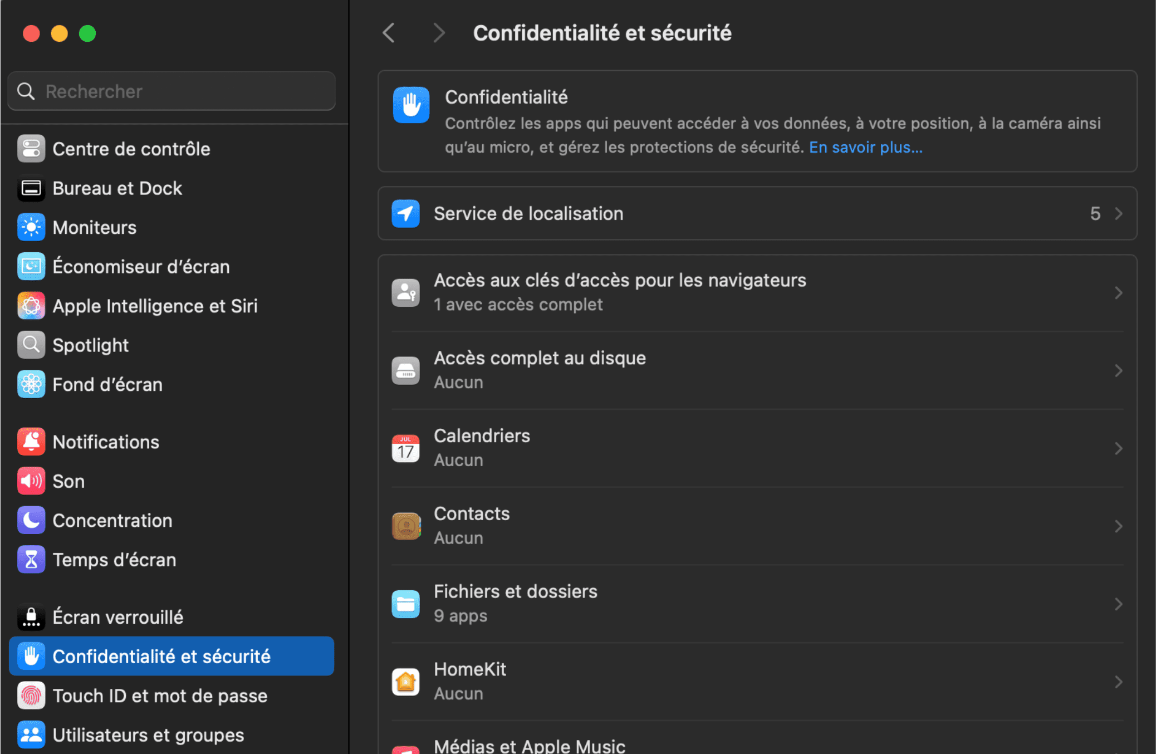
Task: Select the Concentration moon icon
Action: click(x=31, y=520)
